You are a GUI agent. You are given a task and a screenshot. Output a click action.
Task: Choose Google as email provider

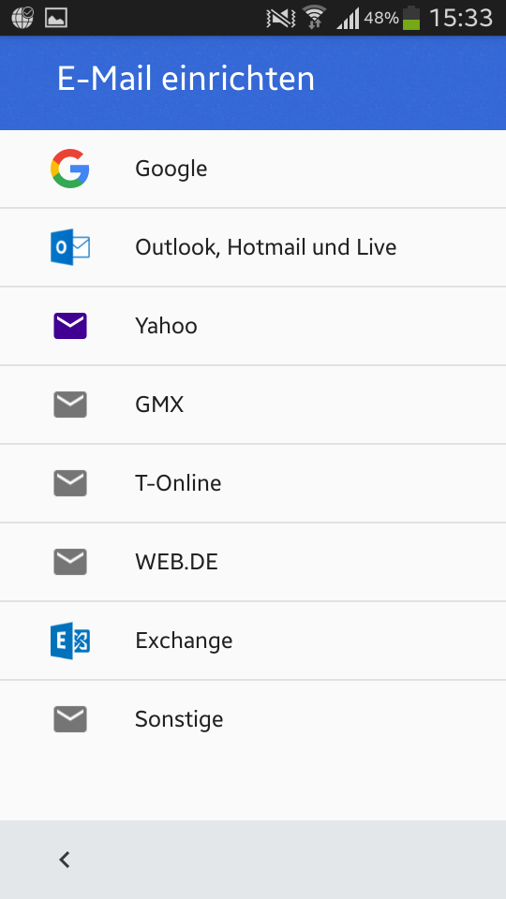[x=253, y=169]
